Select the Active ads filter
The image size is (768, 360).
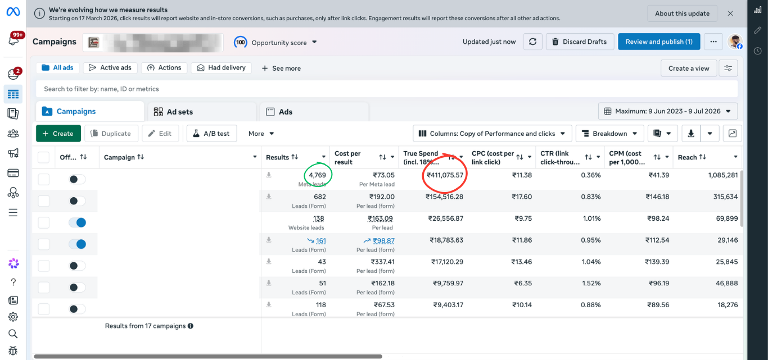coord(110,67)
